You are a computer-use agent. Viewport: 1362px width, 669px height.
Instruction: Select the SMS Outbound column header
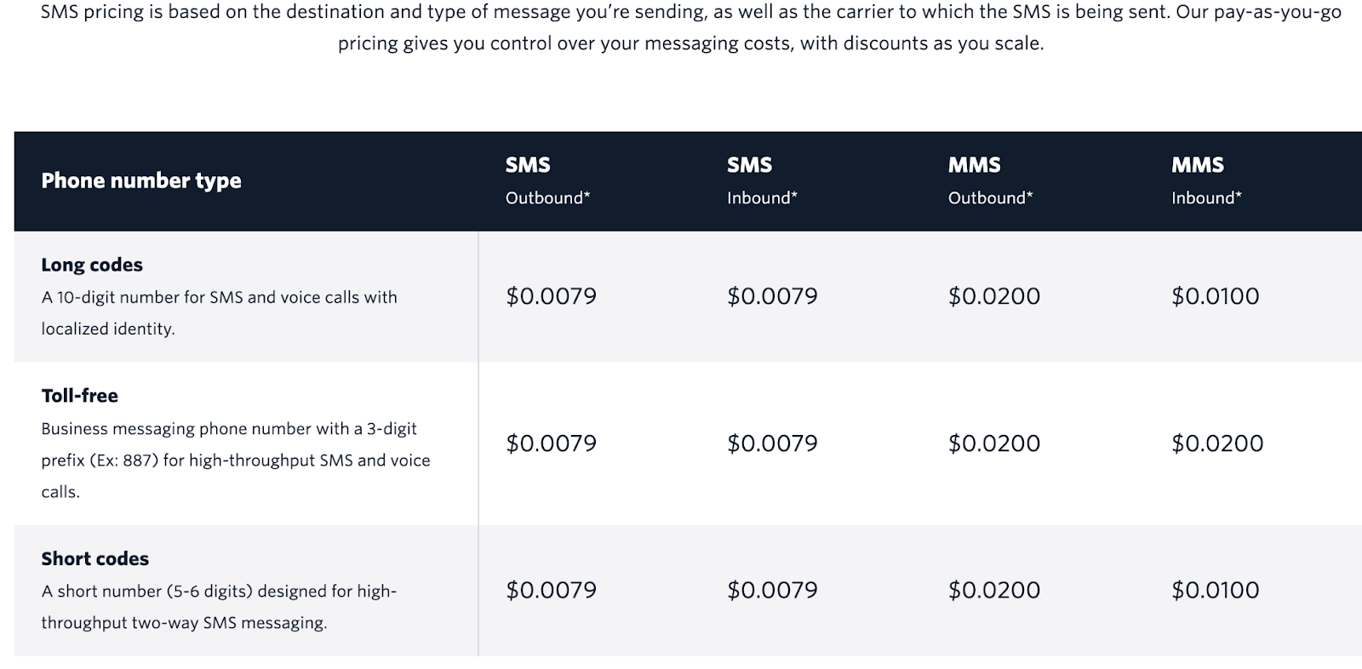[x=547, y=180]
